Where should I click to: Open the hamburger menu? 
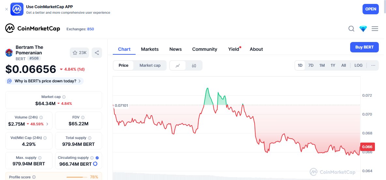click(375, 29)
